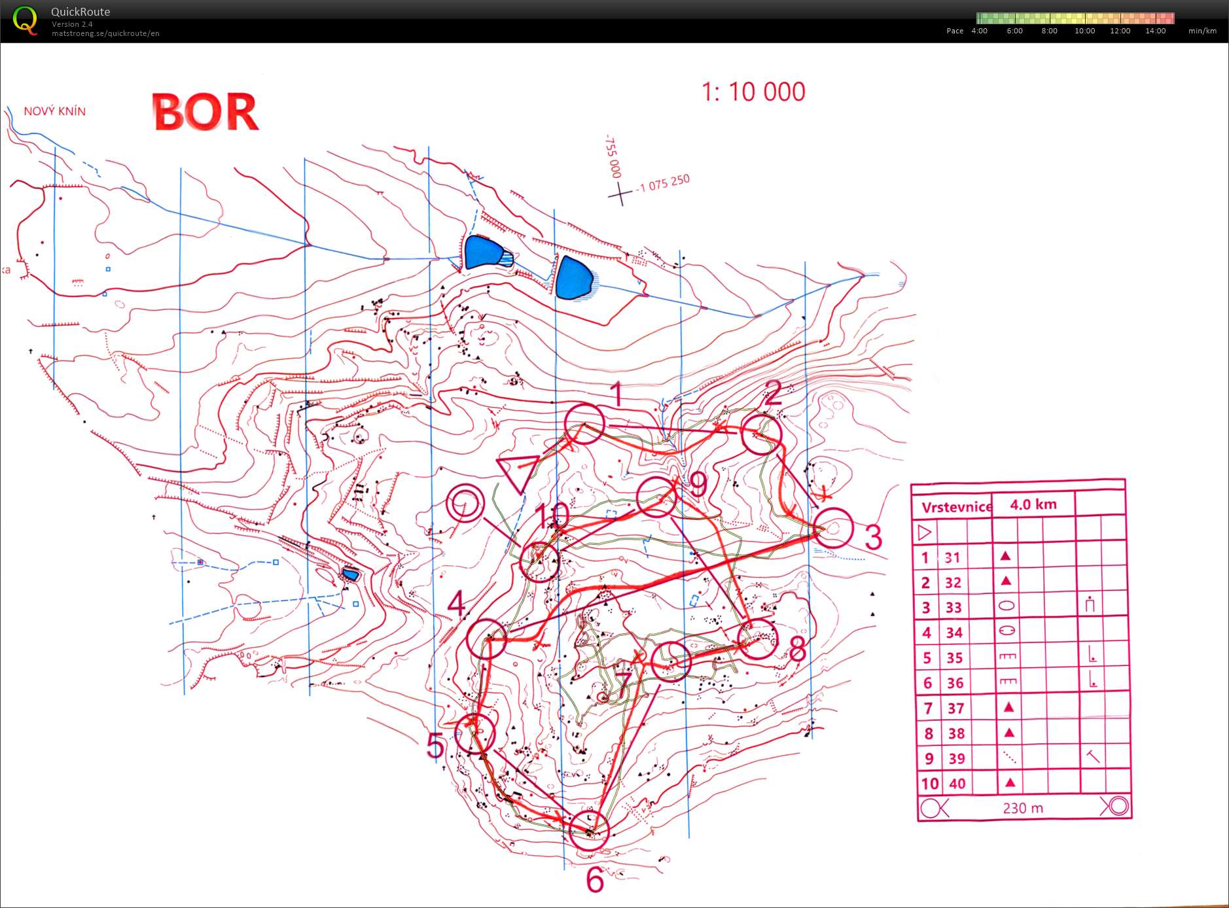Click the BOR map title

205,112
